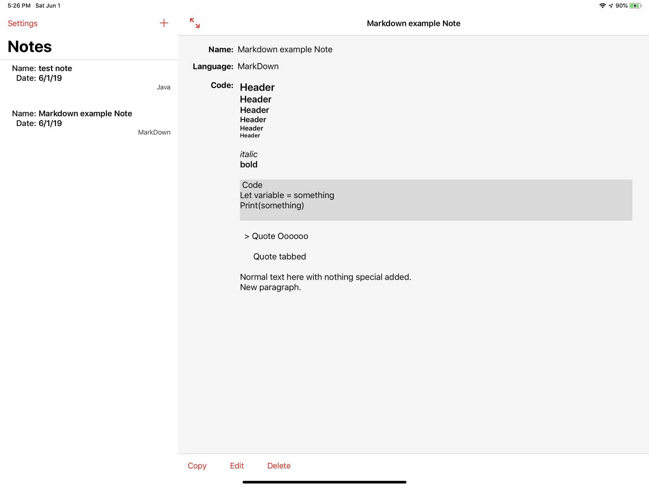Tap the largest Header text

257,87
